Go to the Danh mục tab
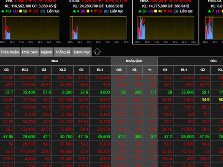The image size is (223, 167). point(82,52)
